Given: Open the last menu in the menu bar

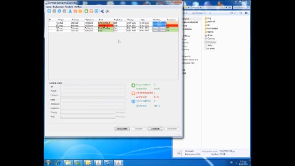Looking at the screenshot, I should click(78, 7).
